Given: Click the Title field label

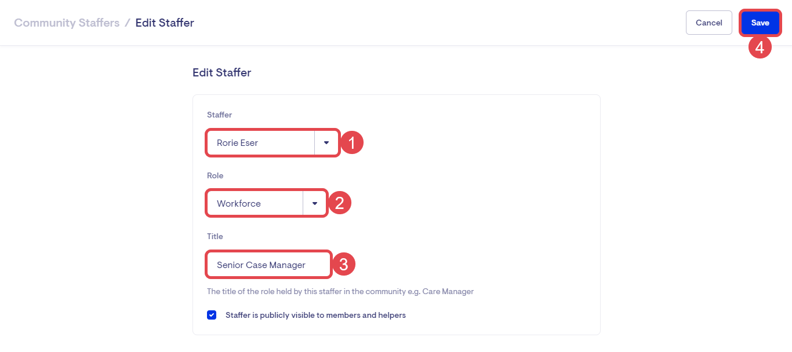Looking at the screenshot, I should [x=215, y=236].
